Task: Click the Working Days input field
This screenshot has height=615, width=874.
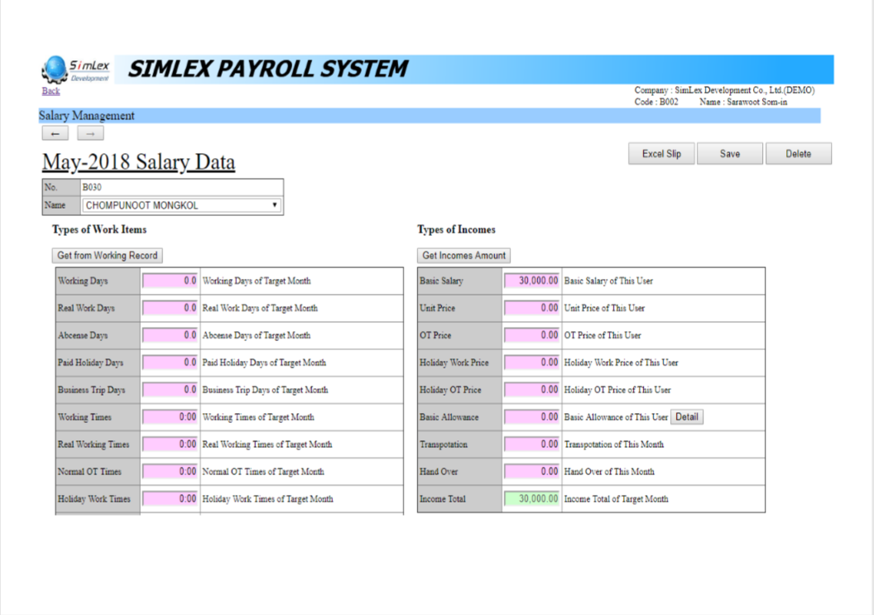Action: click(x=170, y=281)
